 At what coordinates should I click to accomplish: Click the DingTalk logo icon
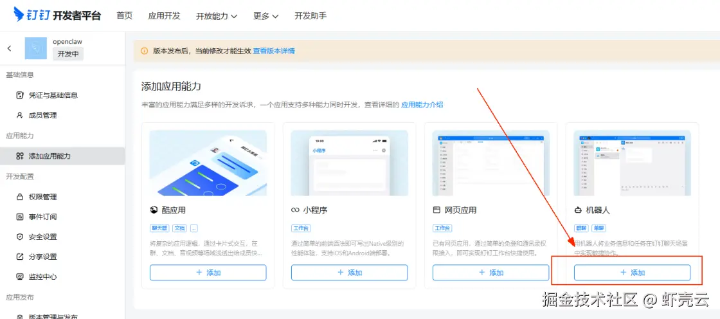(19, 15)
